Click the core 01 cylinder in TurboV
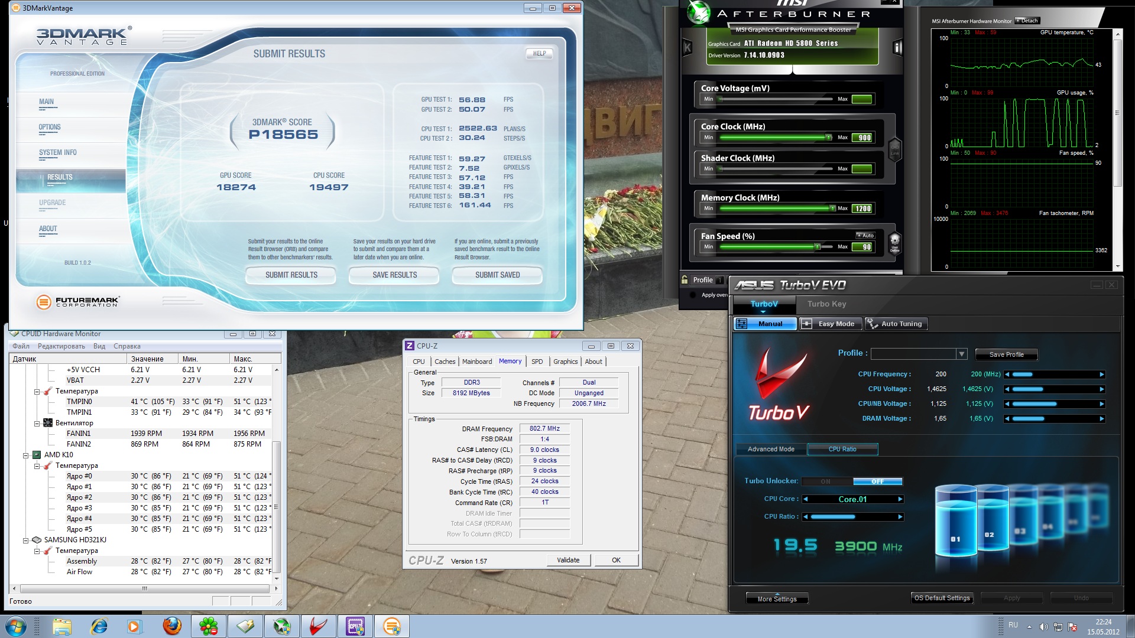Viewport: 1135px width, 638px height. (955, 522)
